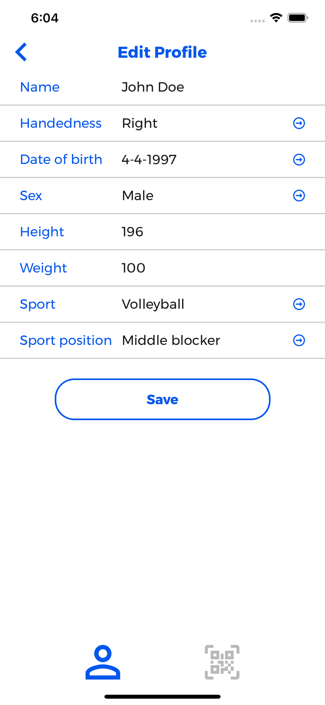Tap the battery status icon

coord(298,18)
